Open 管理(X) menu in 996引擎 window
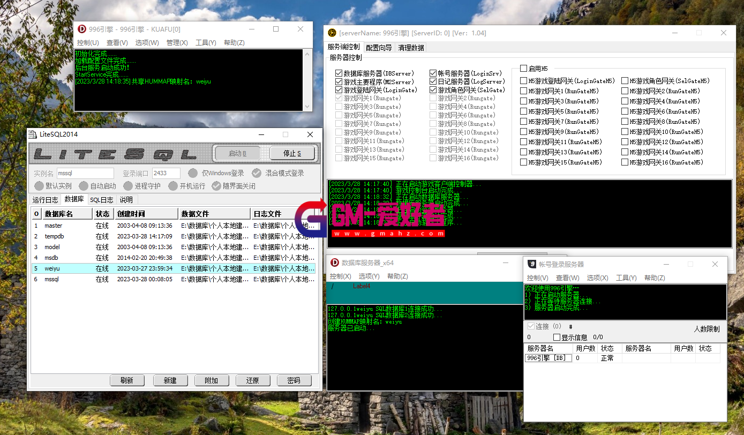 [177, 43]
